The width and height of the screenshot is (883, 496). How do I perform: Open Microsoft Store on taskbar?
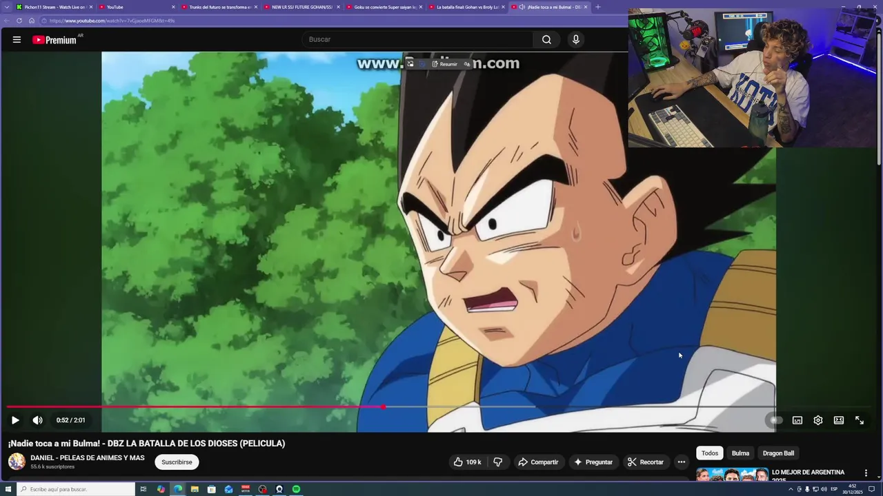coord(212,489)
